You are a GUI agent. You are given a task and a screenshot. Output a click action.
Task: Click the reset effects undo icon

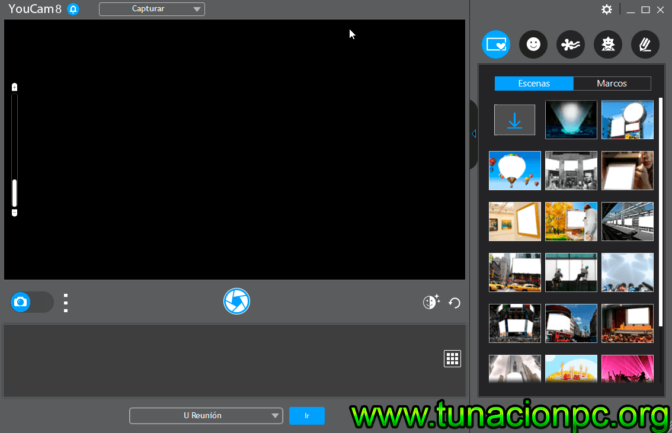click(455, 303)
